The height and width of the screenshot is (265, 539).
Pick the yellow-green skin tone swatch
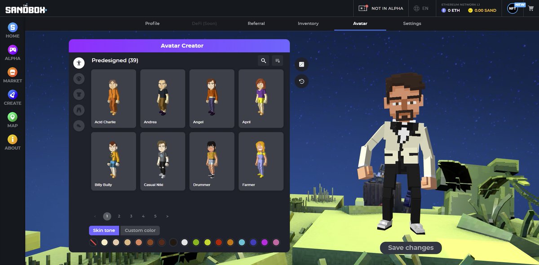tap(208, 242)
